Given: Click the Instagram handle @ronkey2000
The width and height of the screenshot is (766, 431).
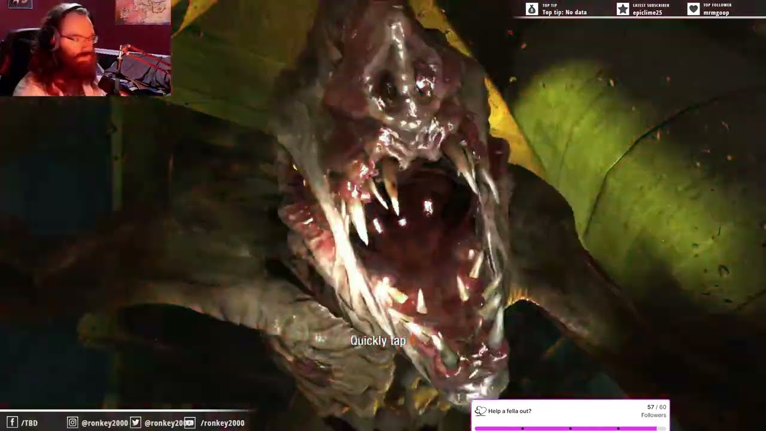Looking at the screenshot, I should [x=105, y=423].
